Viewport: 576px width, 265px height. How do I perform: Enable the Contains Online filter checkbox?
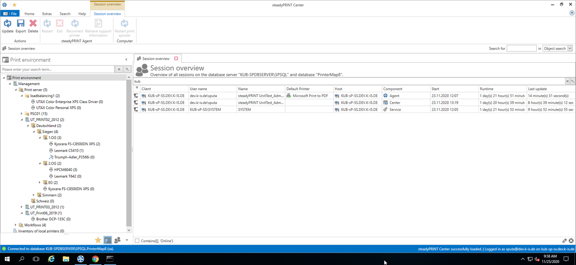(137, 241)
